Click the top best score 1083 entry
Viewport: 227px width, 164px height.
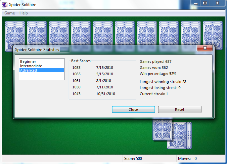point(77,68)
